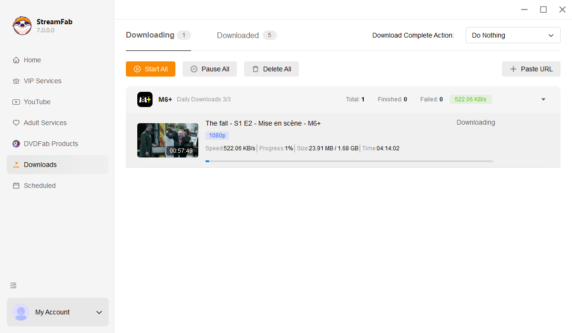Collapse the sidebar navigation panel
The image size is (572, 333).
tap(13, 285)
